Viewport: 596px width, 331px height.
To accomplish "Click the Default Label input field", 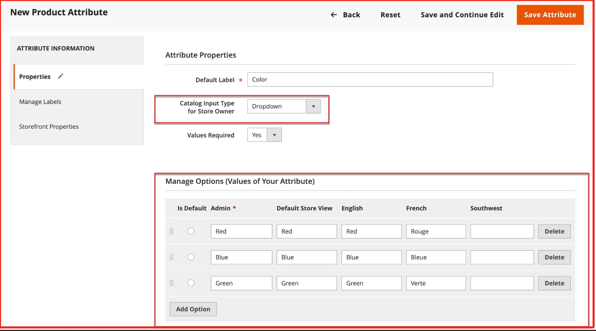I will point(370,80).
